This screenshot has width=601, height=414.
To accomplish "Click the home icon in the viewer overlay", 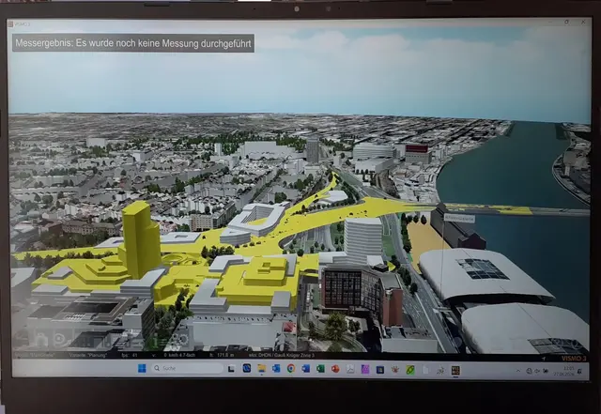I will click(x=41, y=339).
